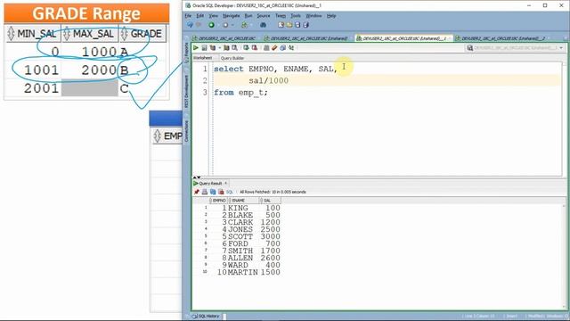Switch to the last DEVUSER2 (Unshared)_2 tab

click(502, 38)
